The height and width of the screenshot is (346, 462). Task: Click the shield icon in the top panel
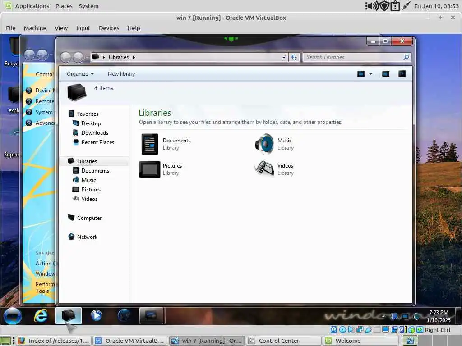pos(384,6)
